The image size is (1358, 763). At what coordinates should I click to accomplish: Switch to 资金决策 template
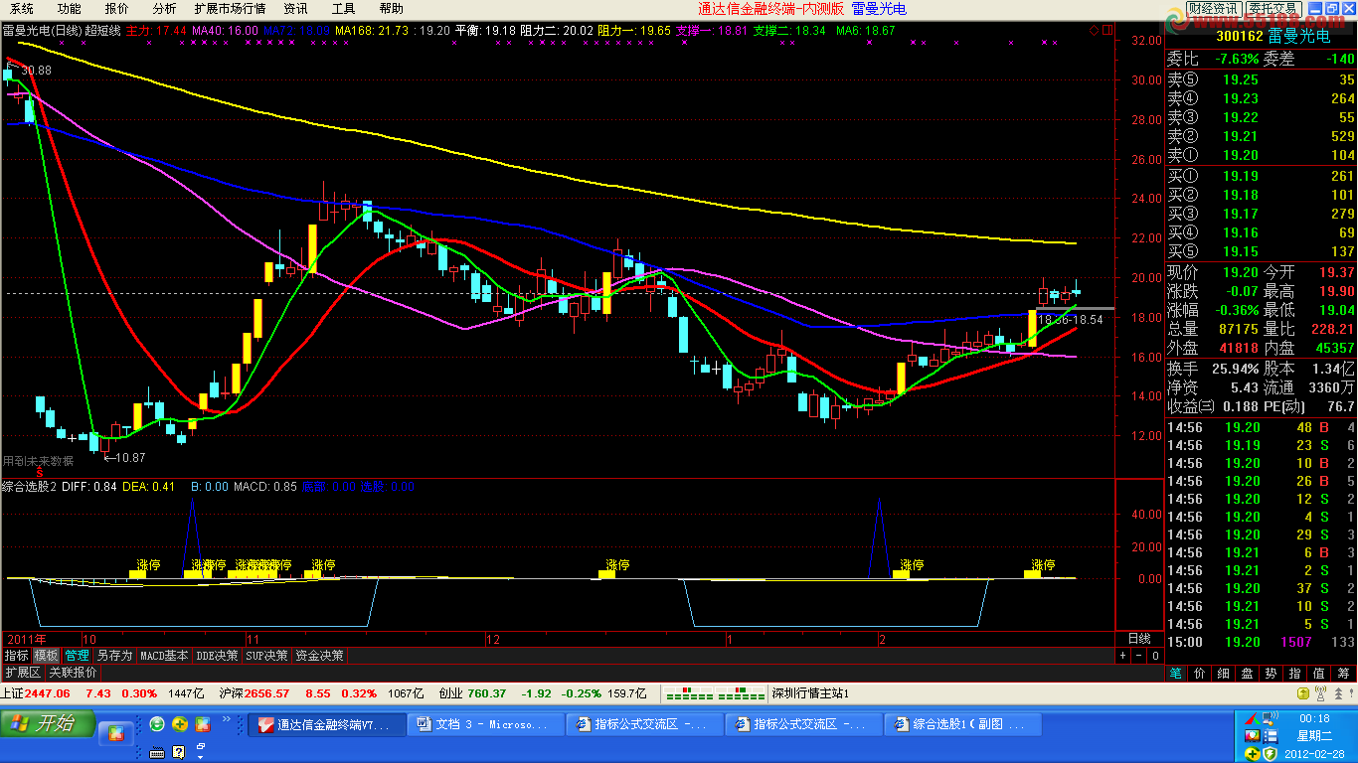pos(319,656)
